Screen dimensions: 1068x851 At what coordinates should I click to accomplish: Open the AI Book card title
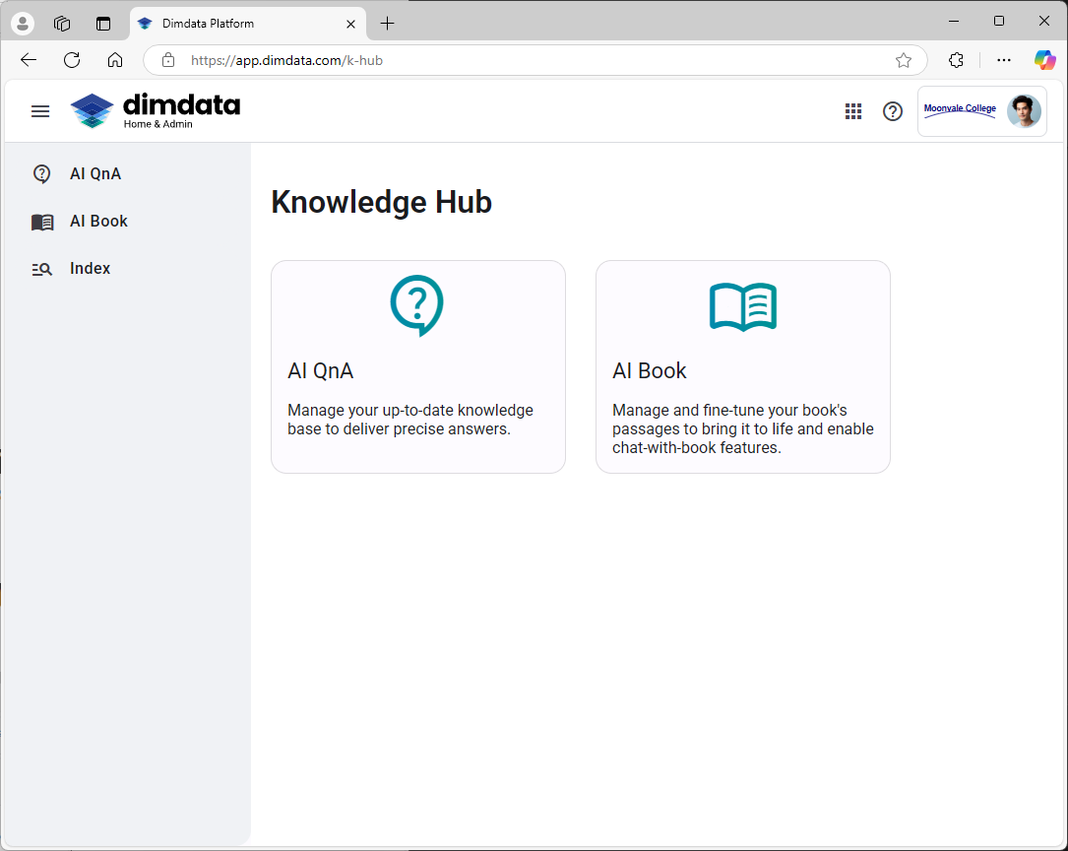(x=650, y=371)
